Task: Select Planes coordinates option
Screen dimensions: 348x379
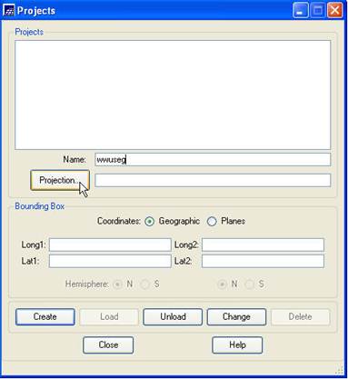Action: [212, 222]
